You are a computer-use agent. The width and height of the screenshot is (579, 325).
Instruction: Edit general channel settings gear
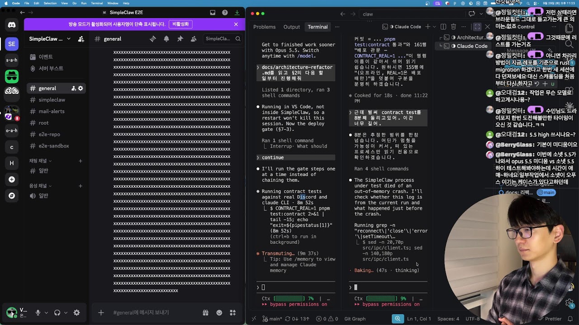pyautogui.click(x=81, y=88)
